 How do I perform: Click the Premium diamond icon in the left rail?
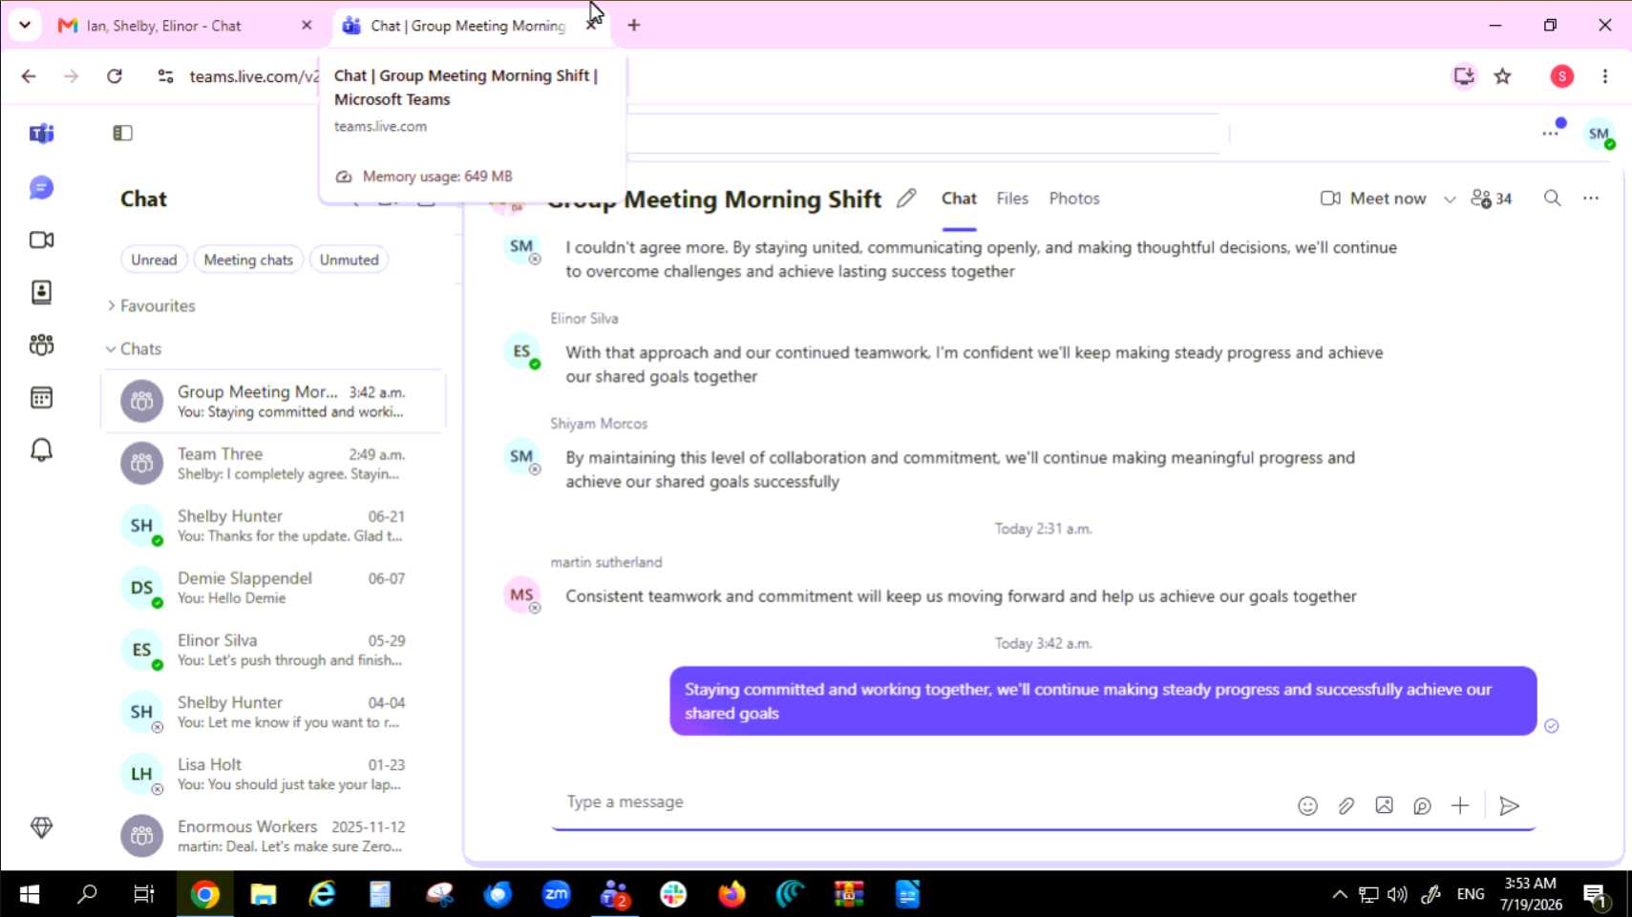click(x=41, y=827)
